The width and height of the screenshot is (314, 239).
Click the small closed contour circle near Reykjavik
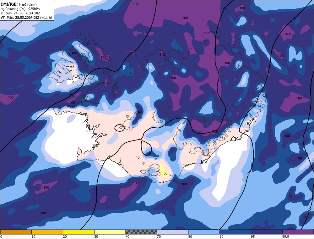pos(120,128)
